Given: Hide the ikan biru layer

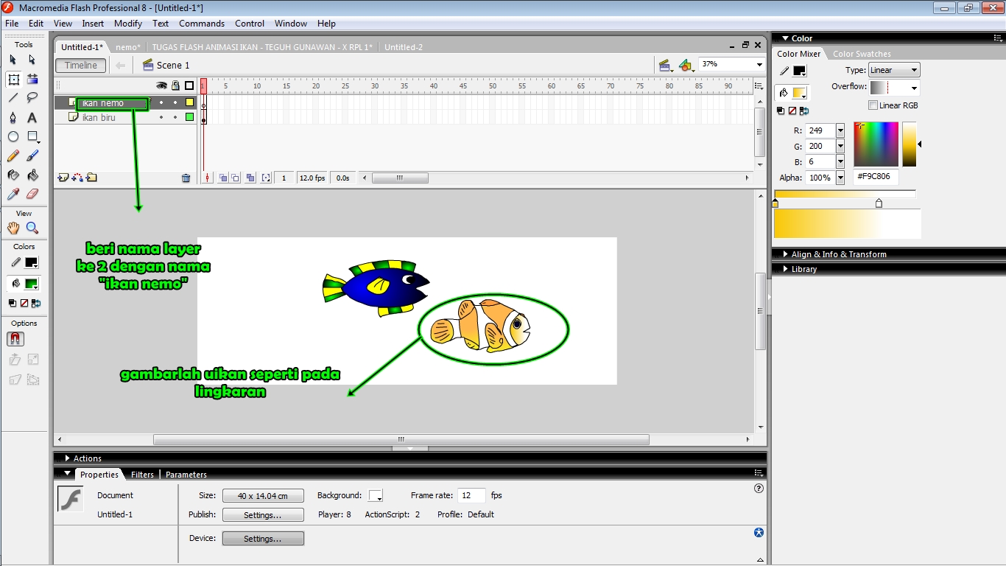Looking at the screenshot, I should pyautogui.click(x=161, y=117).
